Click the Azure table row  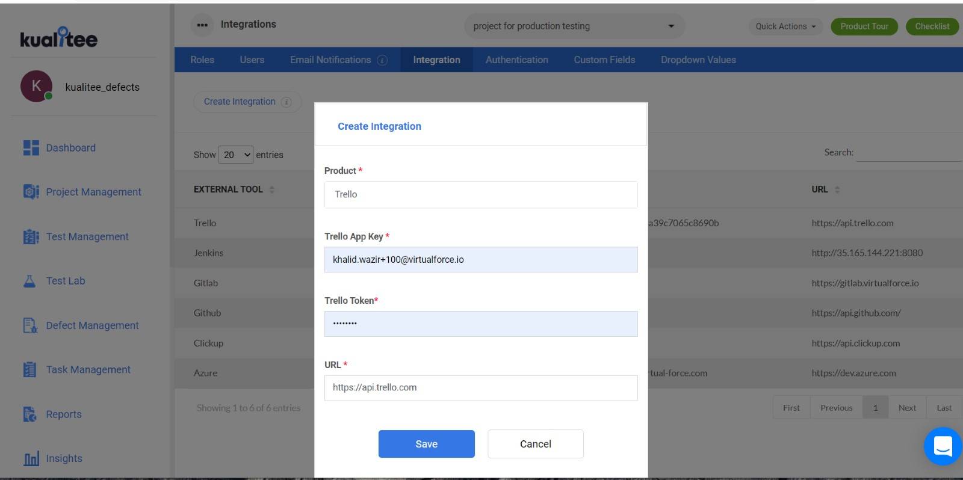[569, 373]
